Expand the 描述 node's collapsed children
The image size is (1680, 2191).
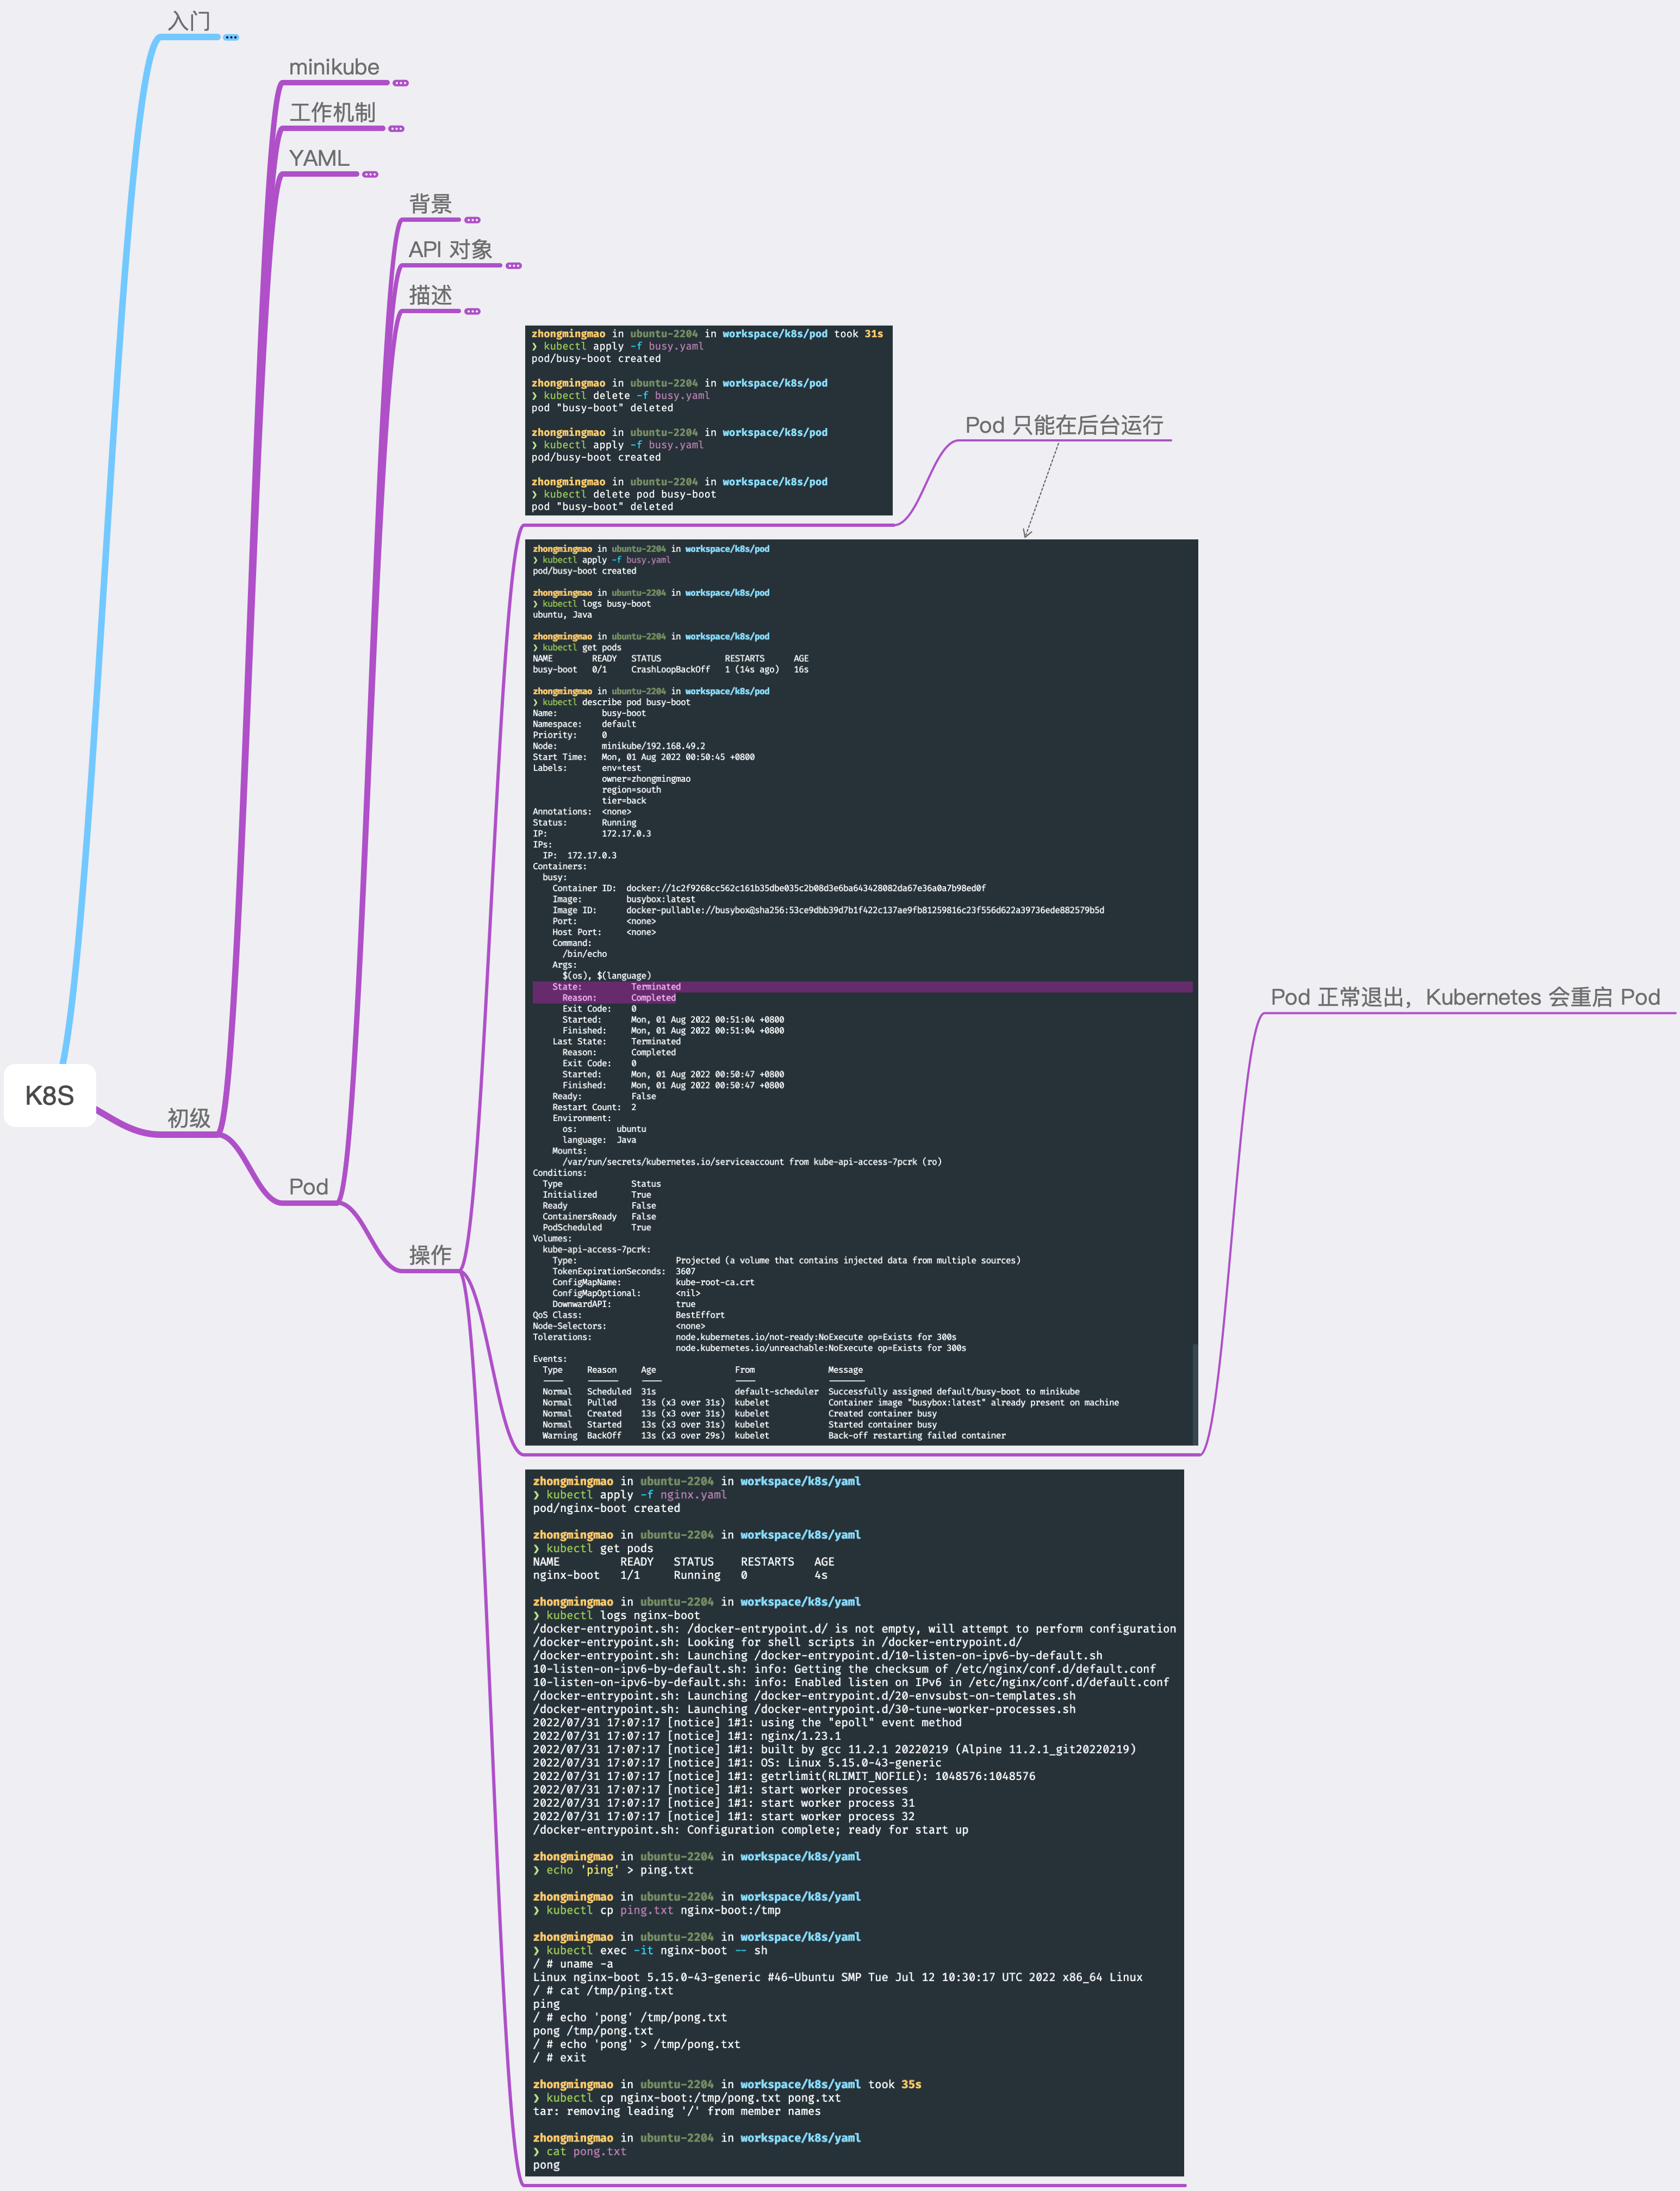[472, 311]
